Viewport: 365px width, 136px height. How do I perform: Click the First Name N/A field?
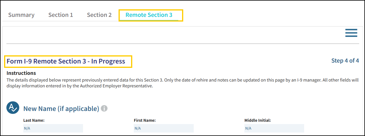pos(164,128)
